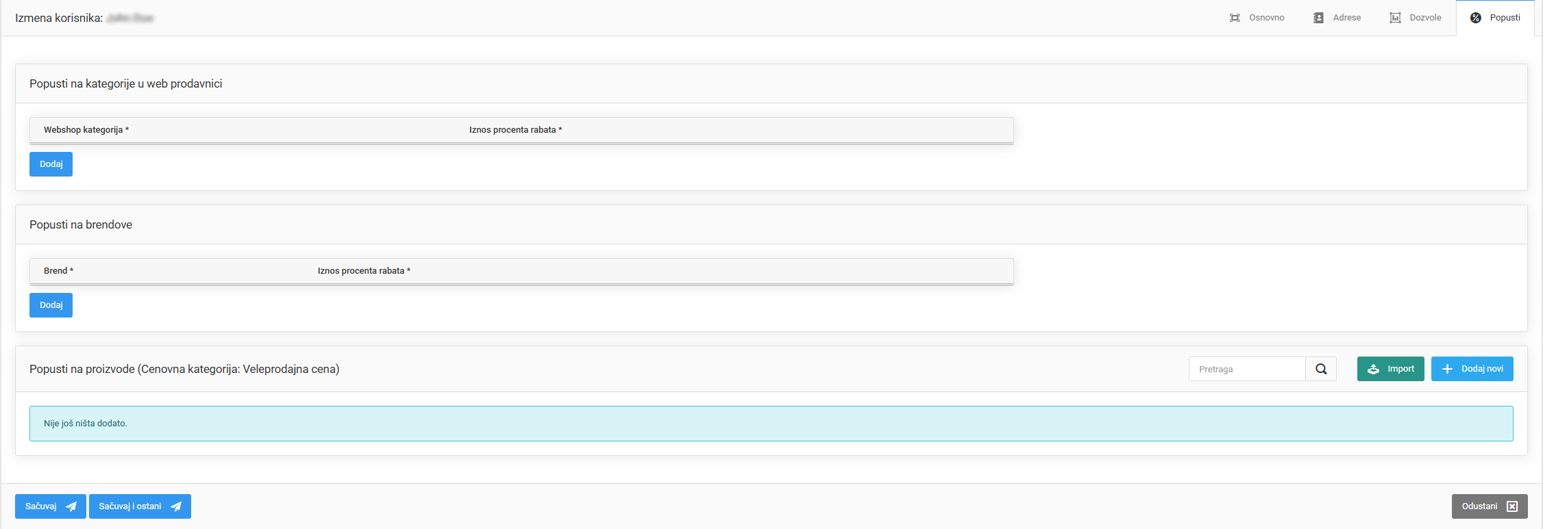Click the 'Webshop kategorija *' column header
The image size is (1543, 529).
pos(86,130)
